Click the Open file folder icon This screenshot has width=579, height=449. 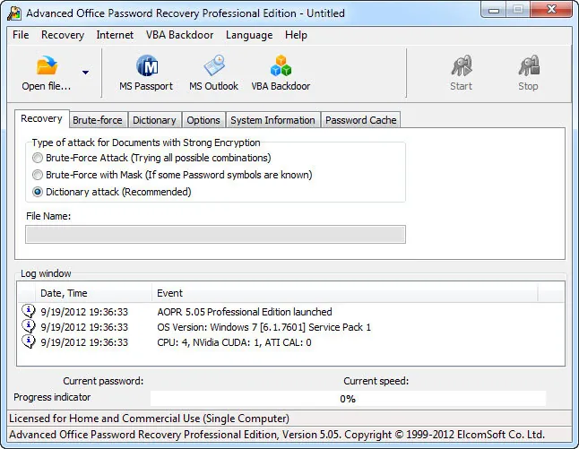click(47, 65)
